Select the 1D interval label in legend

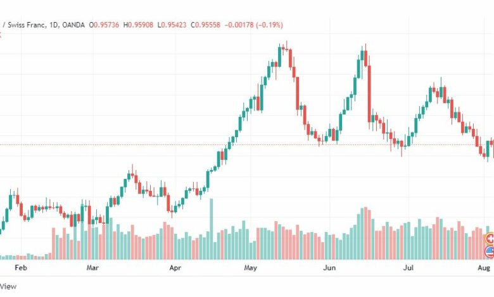tap(54, 25)
